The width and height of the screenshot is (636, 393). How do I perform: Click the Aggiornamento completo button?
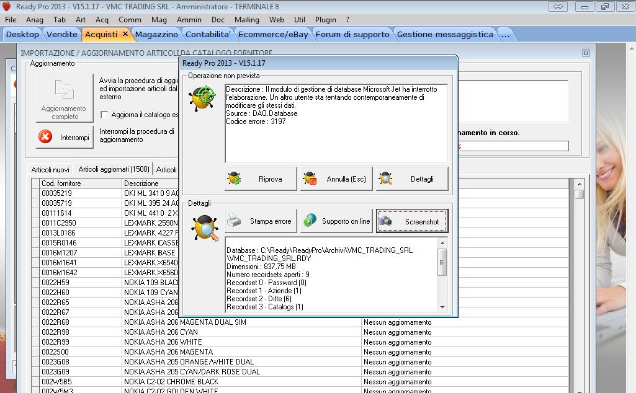tap(65, 98)
